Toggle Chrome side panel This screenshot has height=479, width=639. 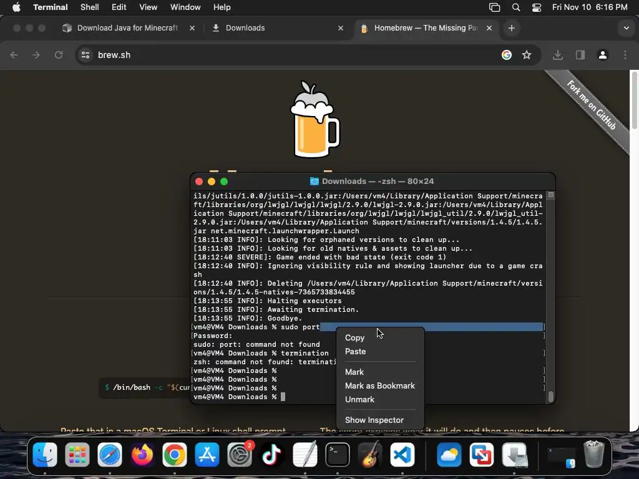580,55
